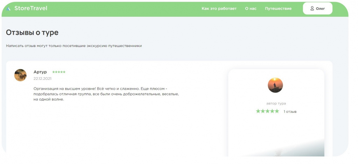Click the user silhouette icon beside Олег

click(312, 8)
